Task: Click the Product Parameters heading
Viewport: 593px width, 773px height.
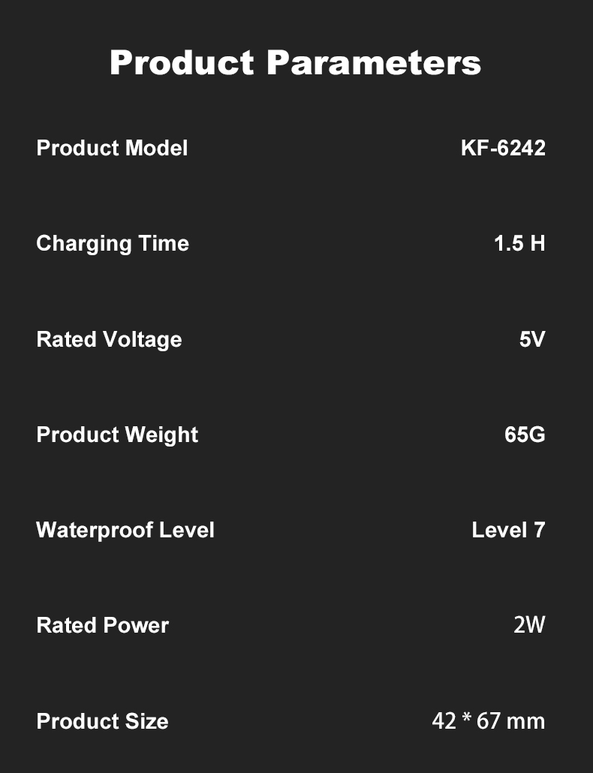Action: pos(295,62)
